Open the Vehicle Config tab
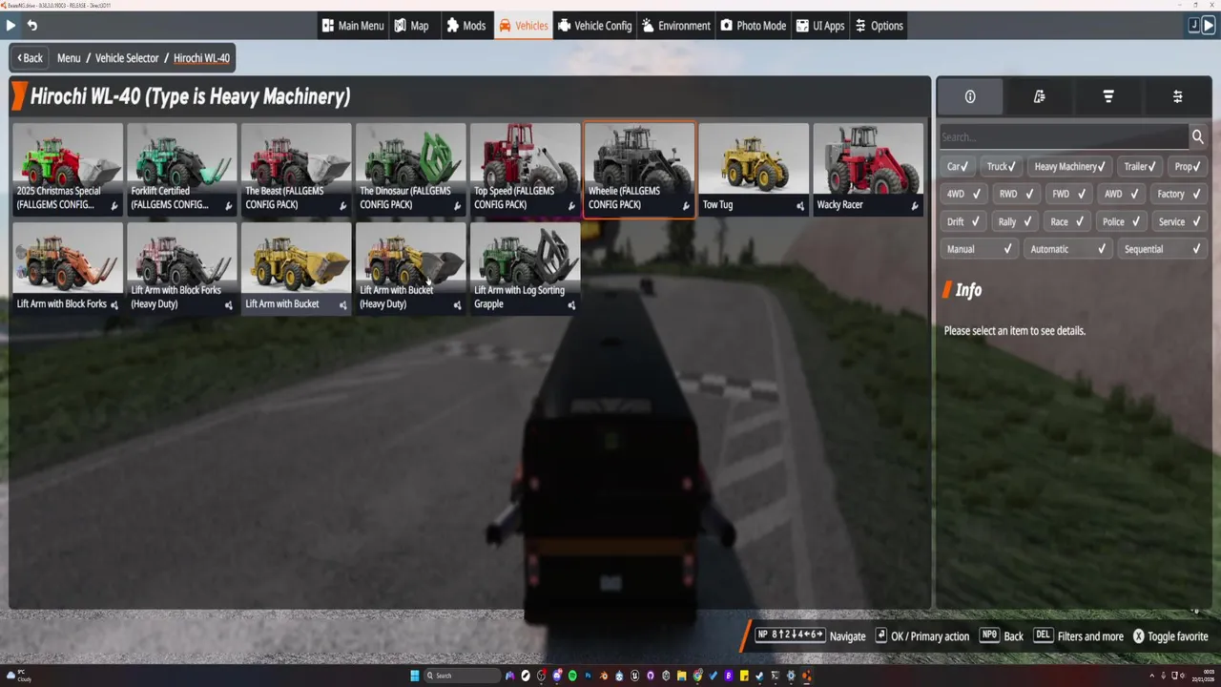Viewport: 1221px width, 687px height. click(x=595, y=26)
